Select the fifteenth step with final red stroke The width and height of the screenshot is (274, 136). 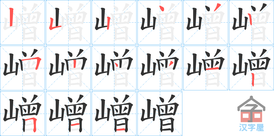pyautogui.click(x=114, y=114)
